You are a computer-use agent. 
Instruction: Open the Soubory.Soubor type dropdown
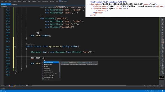[x=70, y=6]
